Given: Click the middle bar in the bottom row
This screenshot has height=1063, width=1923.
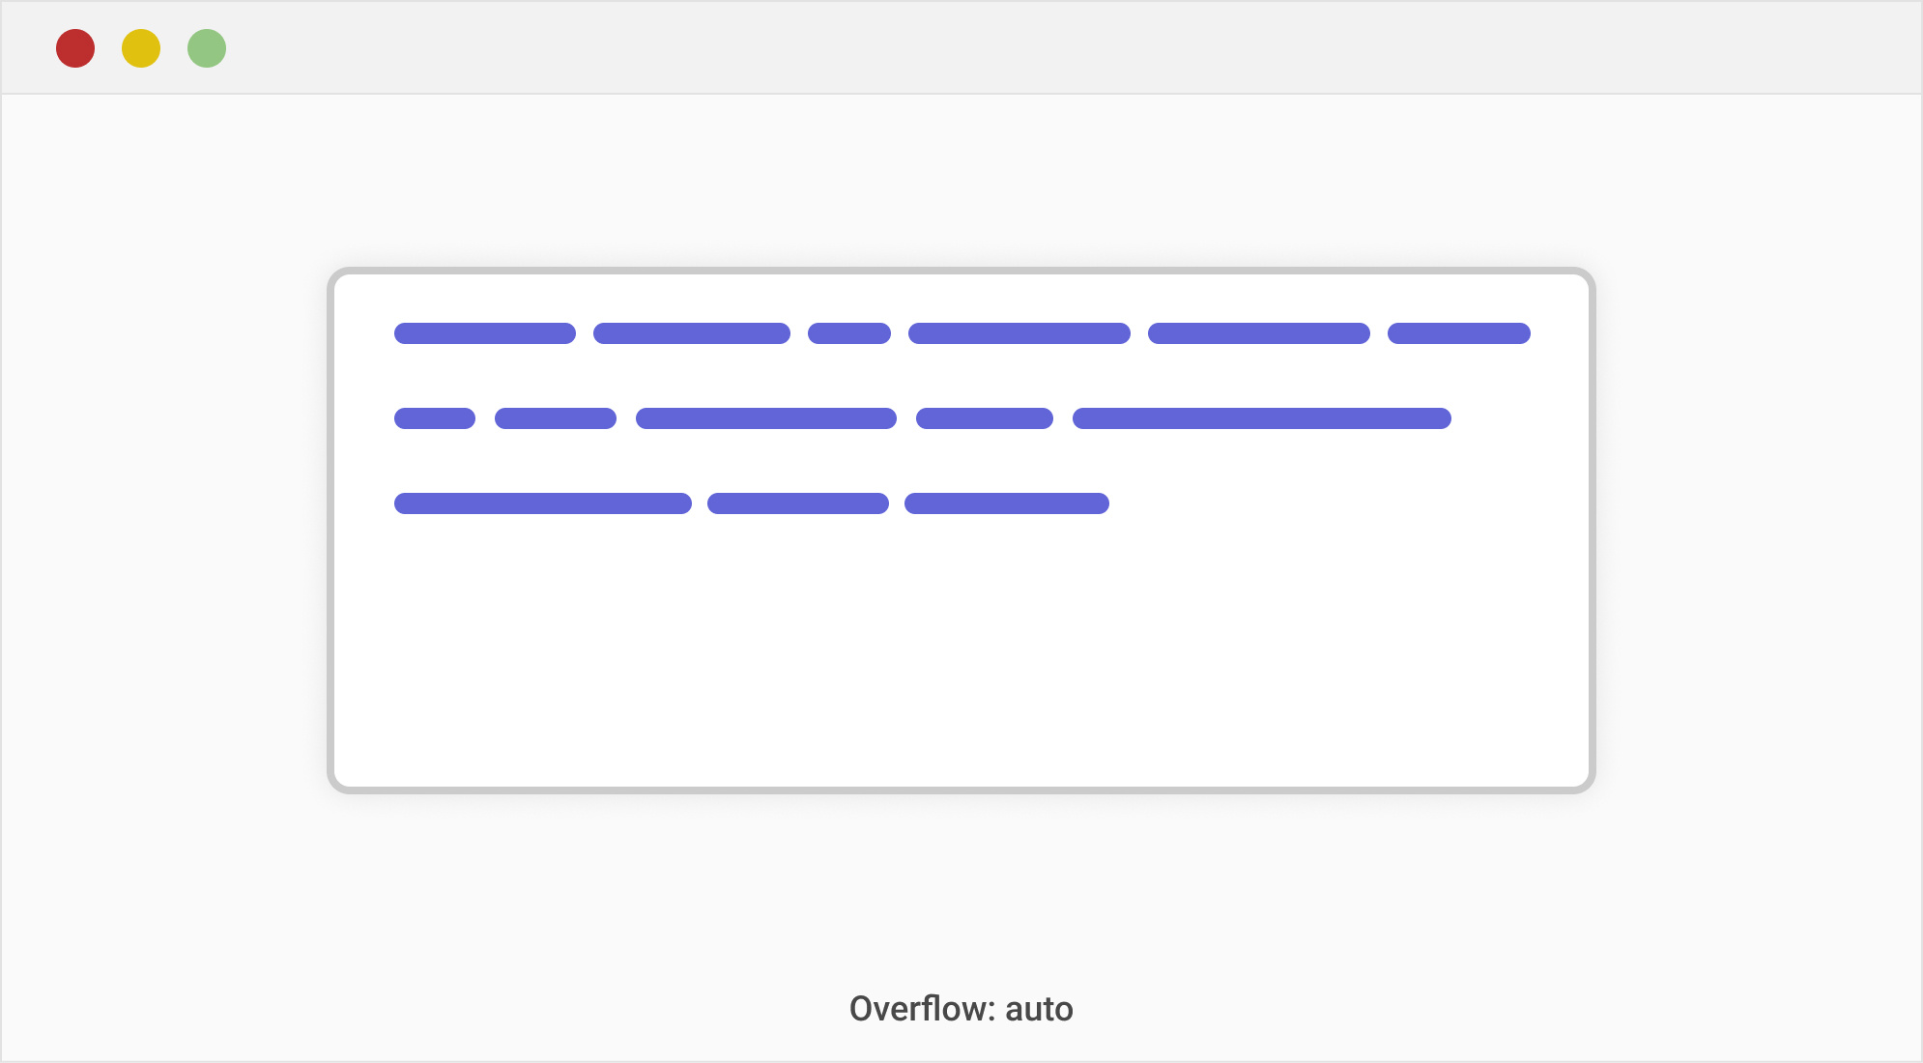Looking at the screenshot, I should 797,503.
